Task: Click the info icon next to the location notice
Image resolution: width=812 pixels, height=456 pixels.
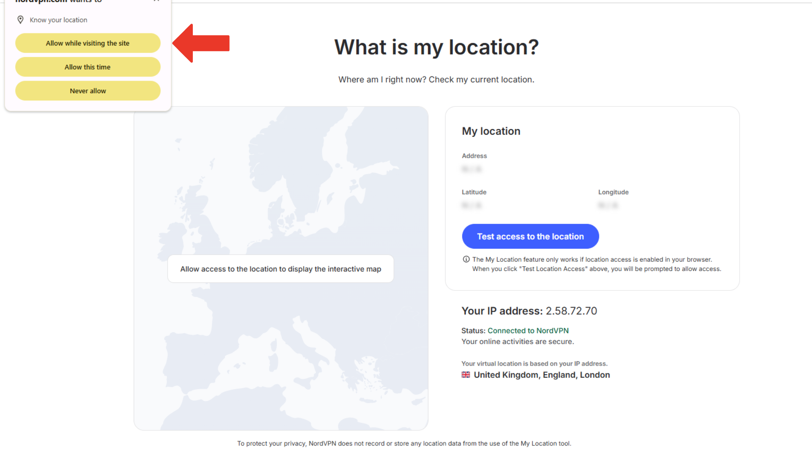Action: [x=466, y=259]
